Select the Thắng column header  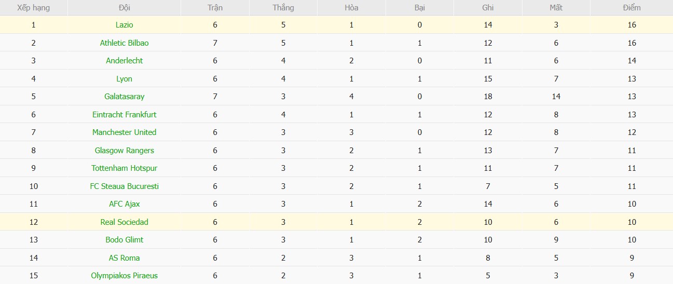(x=283, y=8)
